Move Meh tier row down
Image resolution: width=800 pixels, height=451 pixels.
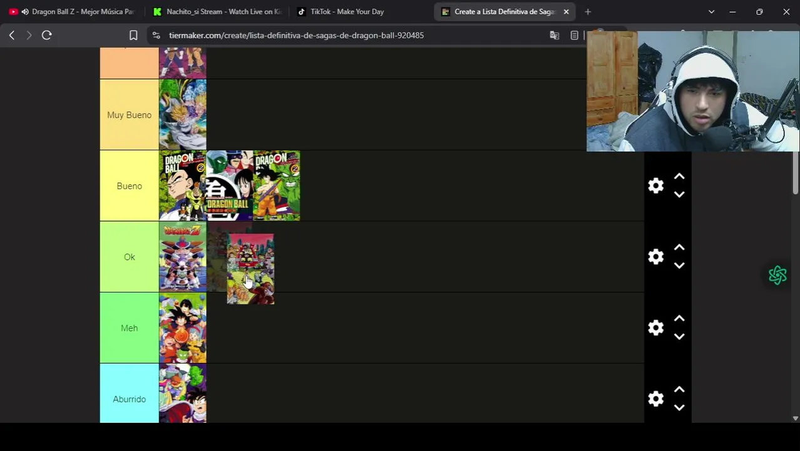679,337
